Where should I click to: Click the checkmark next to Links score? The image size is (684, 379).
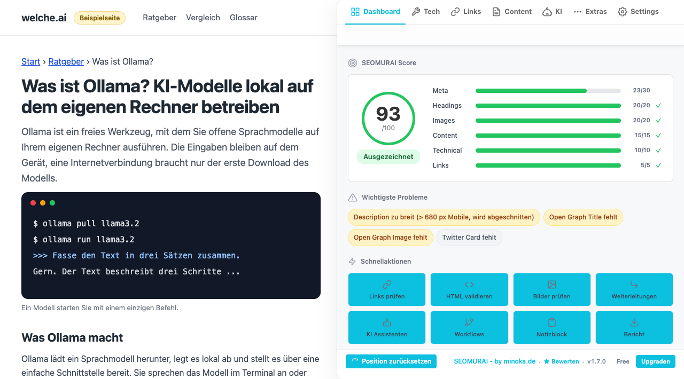click(x=658, y=165)
